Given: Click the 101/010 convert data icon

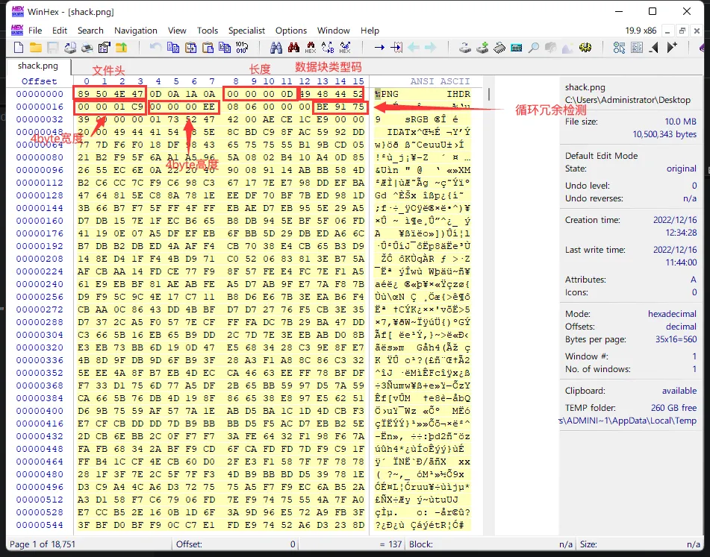Looking at the screenshot, I should (x=242, y=48).
